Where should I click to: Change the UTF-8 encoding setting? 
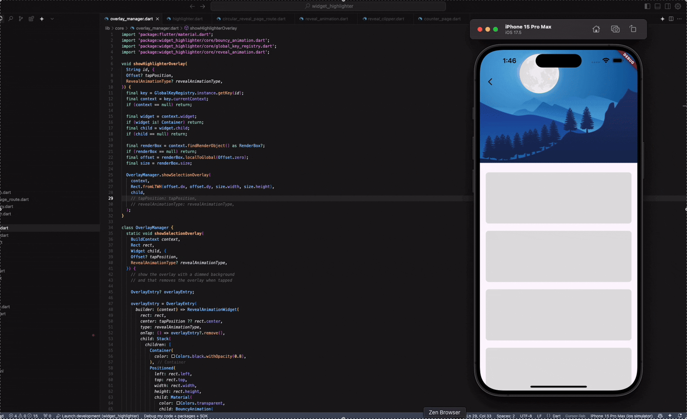[x=526, y=416]
